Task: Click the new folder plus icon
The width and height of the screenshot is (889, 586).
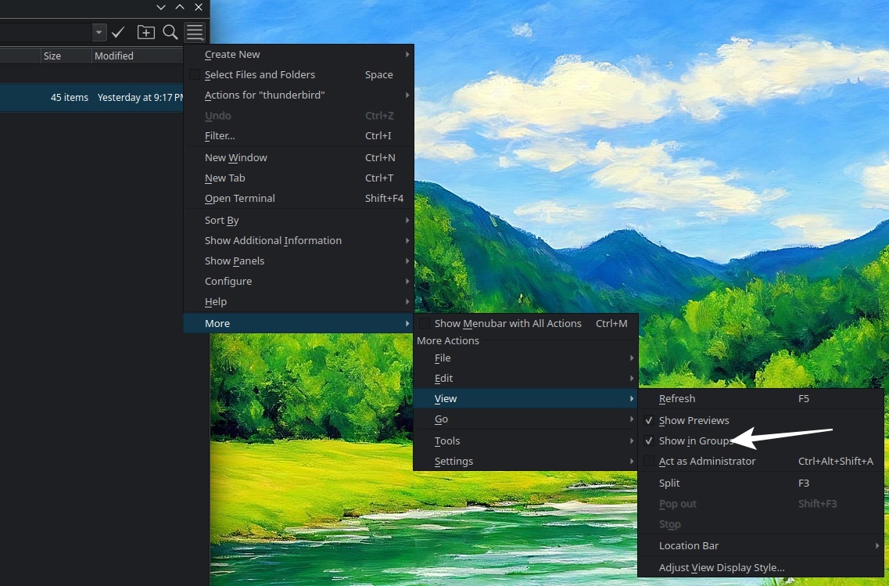Action: [145, 32]
